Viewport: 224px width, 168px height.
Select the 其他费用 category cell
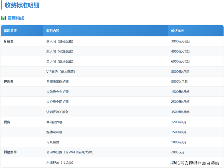click(x=10, y=152)
